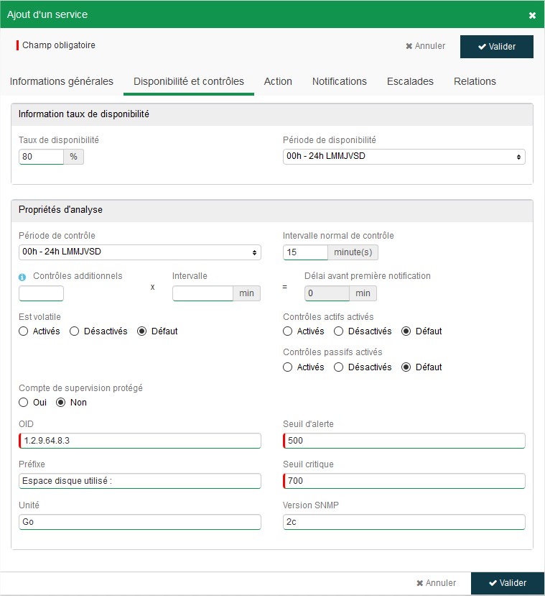Click the OID input field

(x=140, y=441)
